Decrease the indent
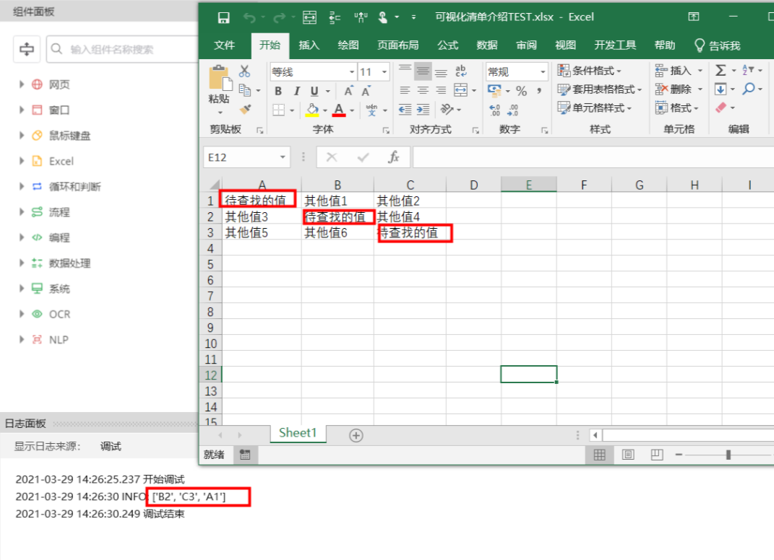 405,110
